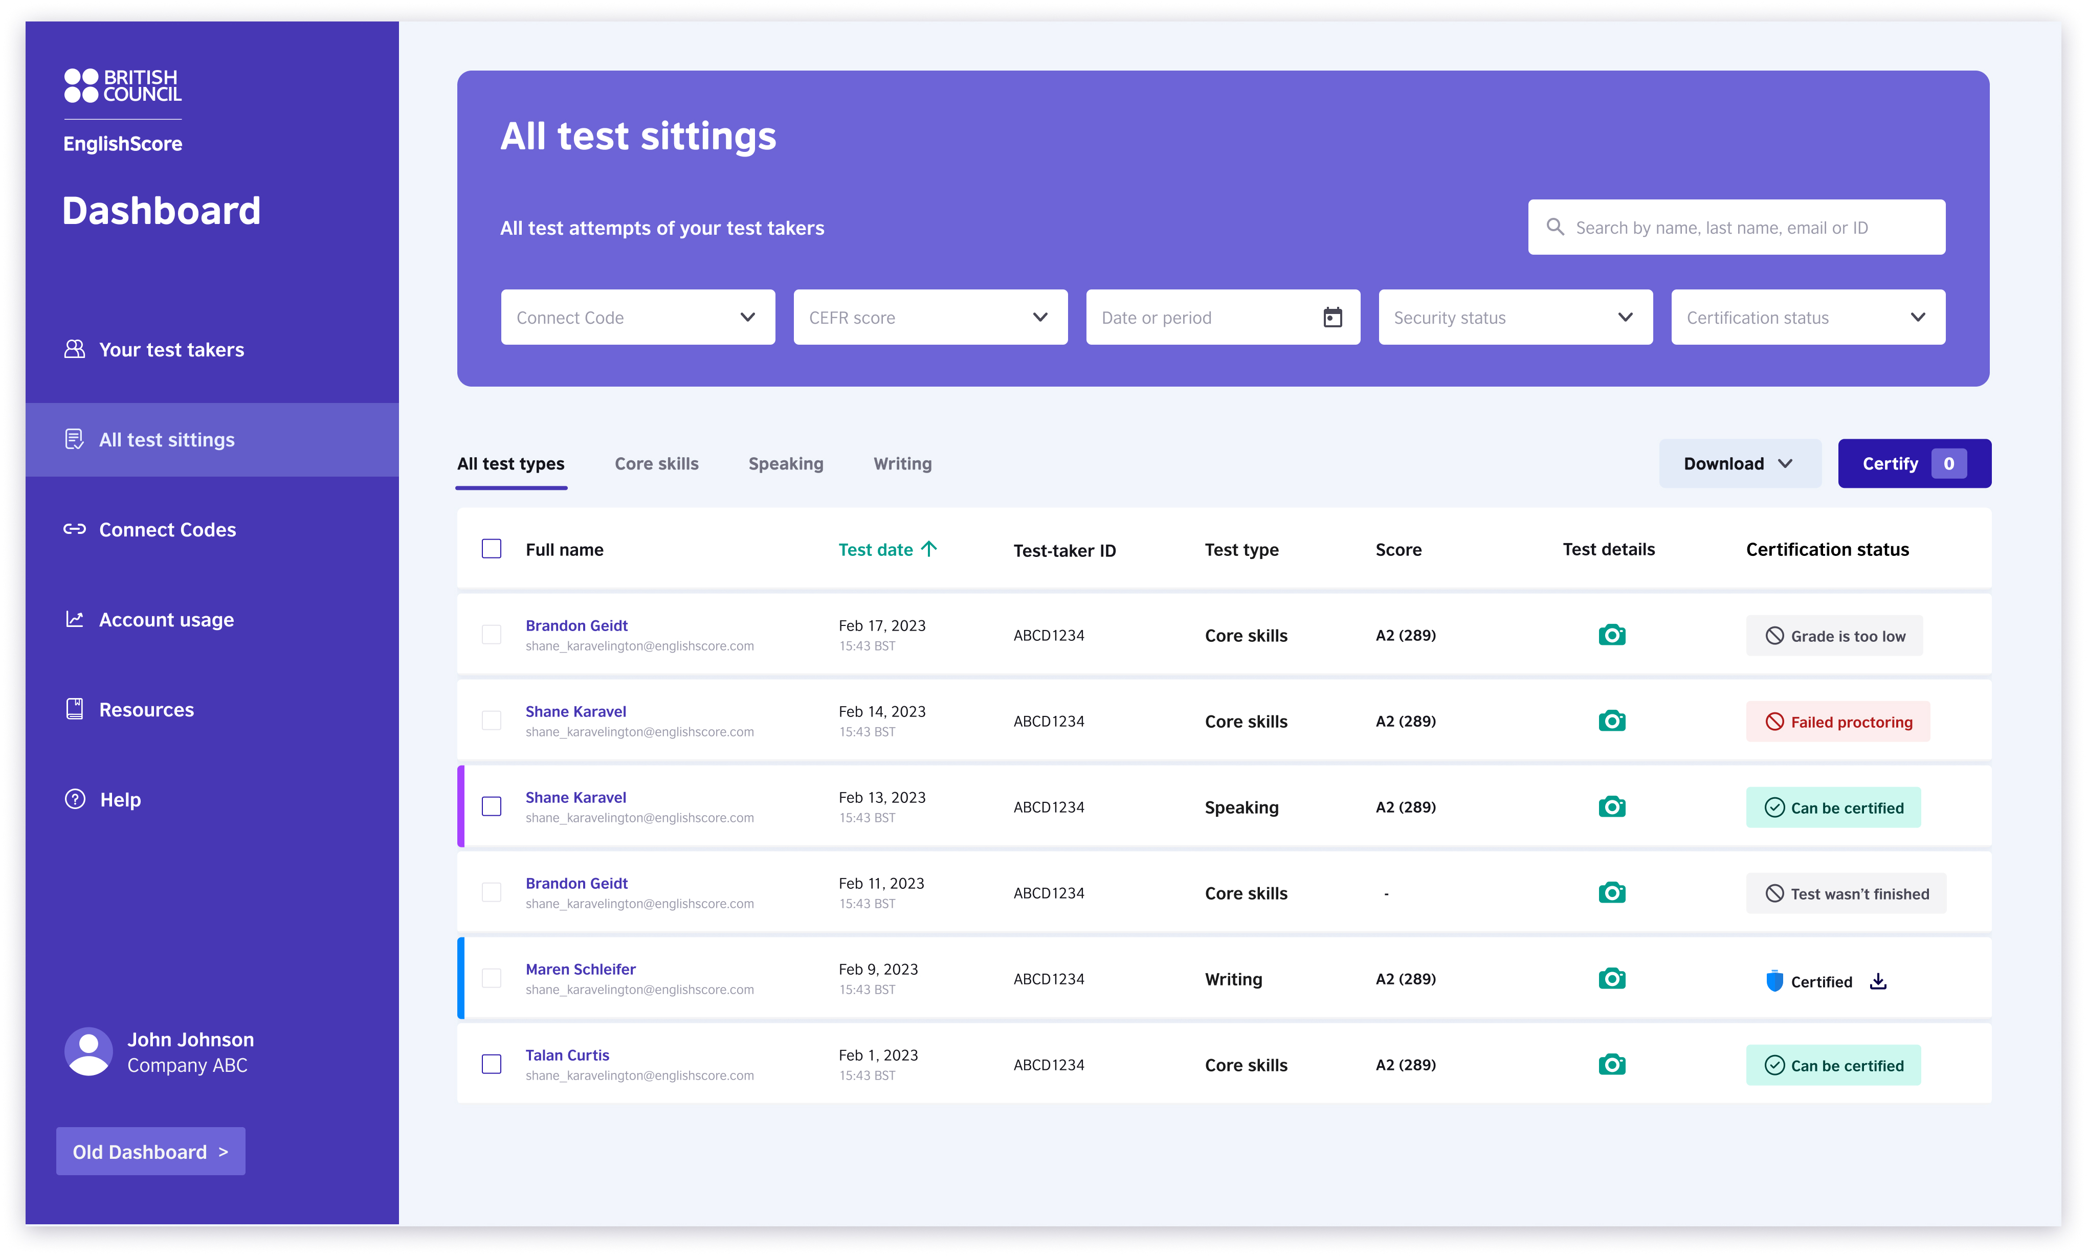2087x1256 pixels.
Task: Click the All test sittings document icon
Action: [x=75, y=439]
